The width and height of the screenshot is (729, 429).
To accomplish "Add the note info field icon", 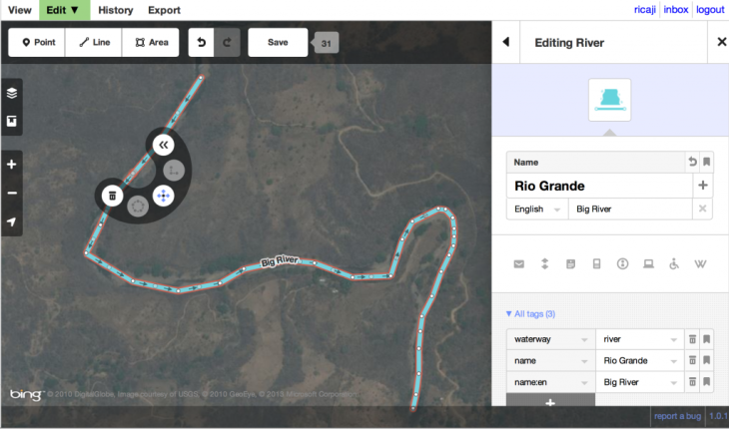I will pyautogui.click(x=622, y=263).
